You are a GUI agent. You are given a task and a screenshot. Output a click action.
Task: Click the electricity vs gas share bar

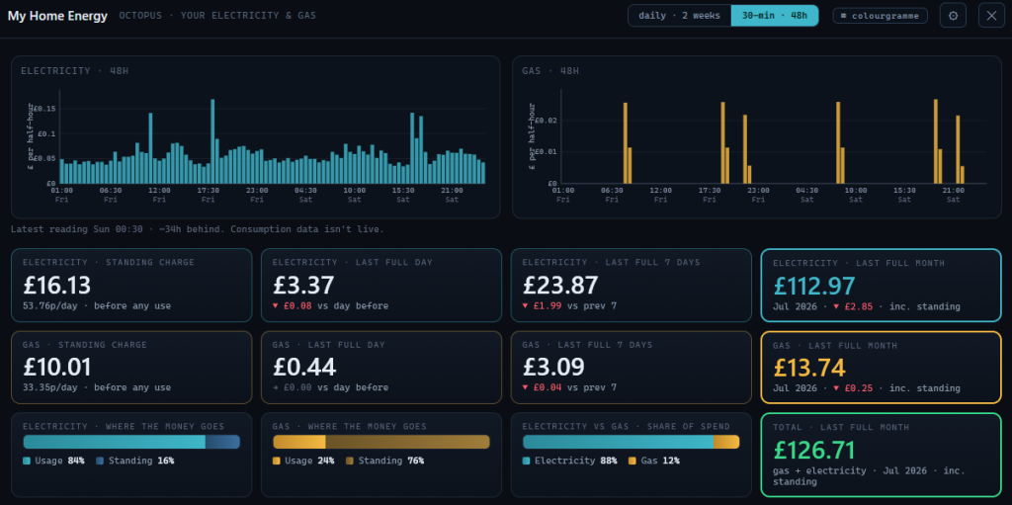632,442
